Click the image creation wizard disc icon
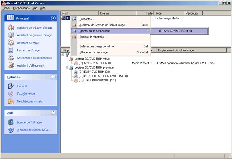 (11, 27)
